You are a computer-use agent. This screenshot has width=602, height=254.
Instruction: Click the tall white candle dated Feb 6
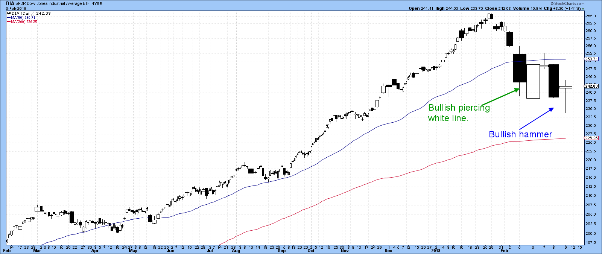533,81
